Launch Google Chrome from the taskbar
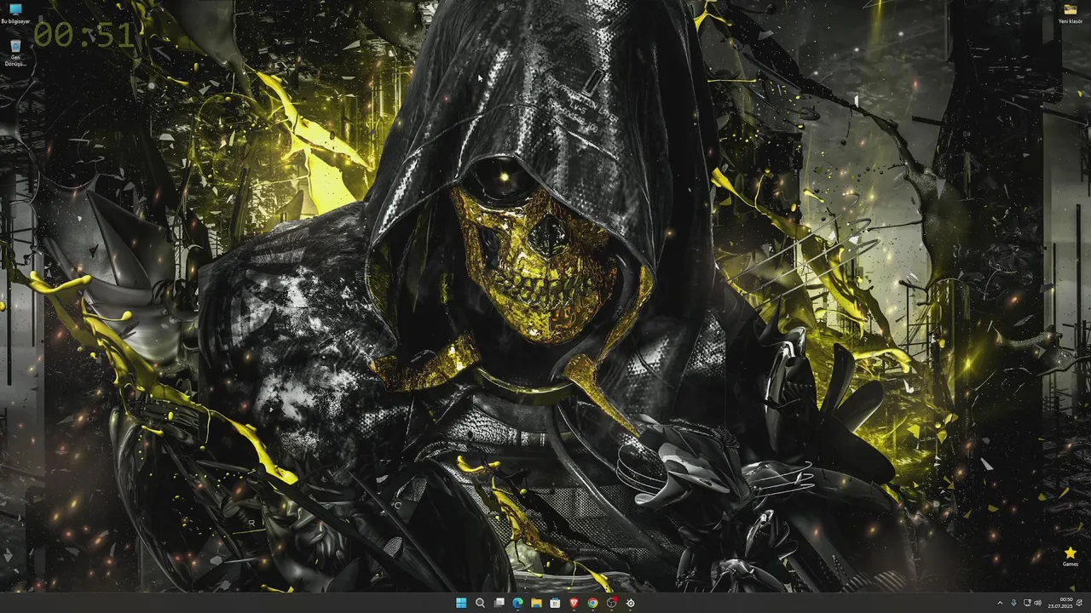 (x=592, y=603)
